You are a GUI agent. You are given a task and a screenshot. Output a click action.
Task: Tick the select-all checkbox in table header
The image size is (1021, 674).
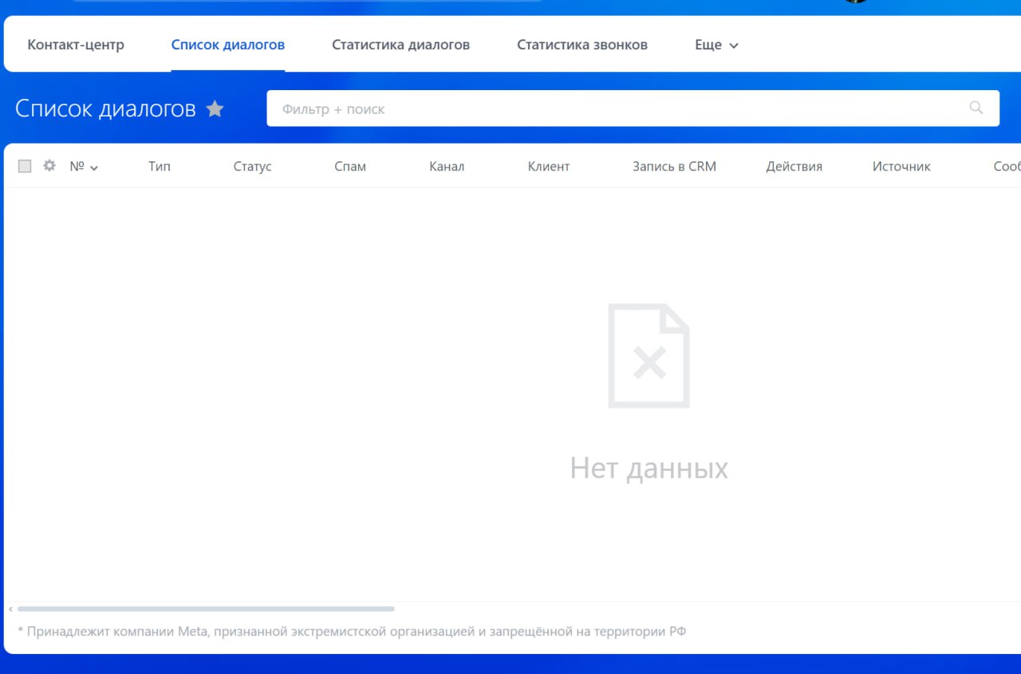[25, 166]
